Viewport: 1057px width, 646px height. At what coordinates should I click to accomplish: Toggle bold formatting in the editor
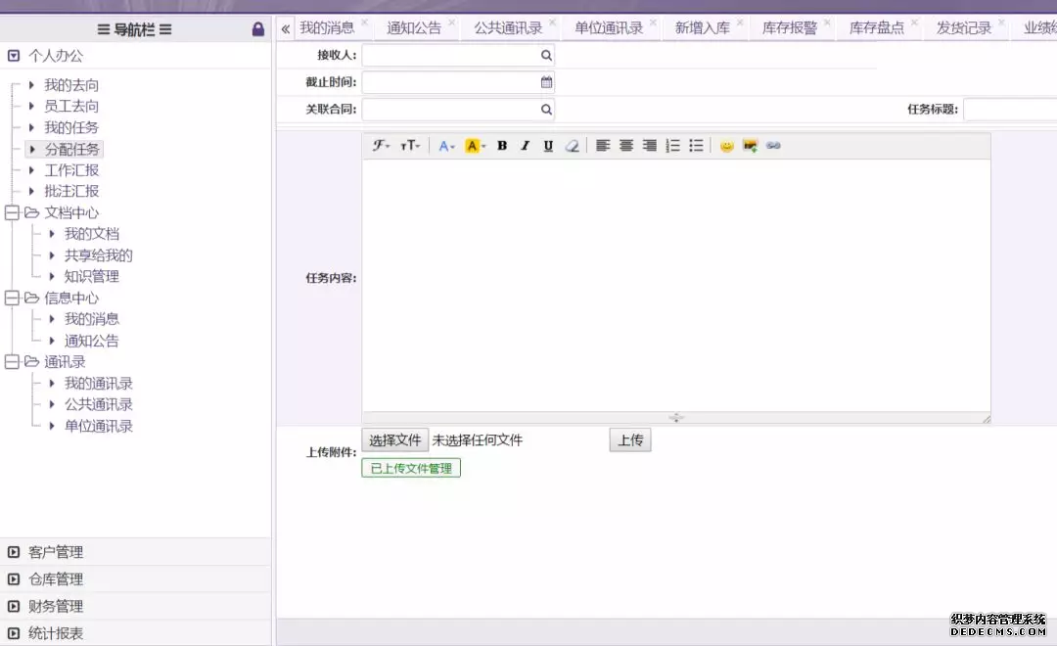502,146
